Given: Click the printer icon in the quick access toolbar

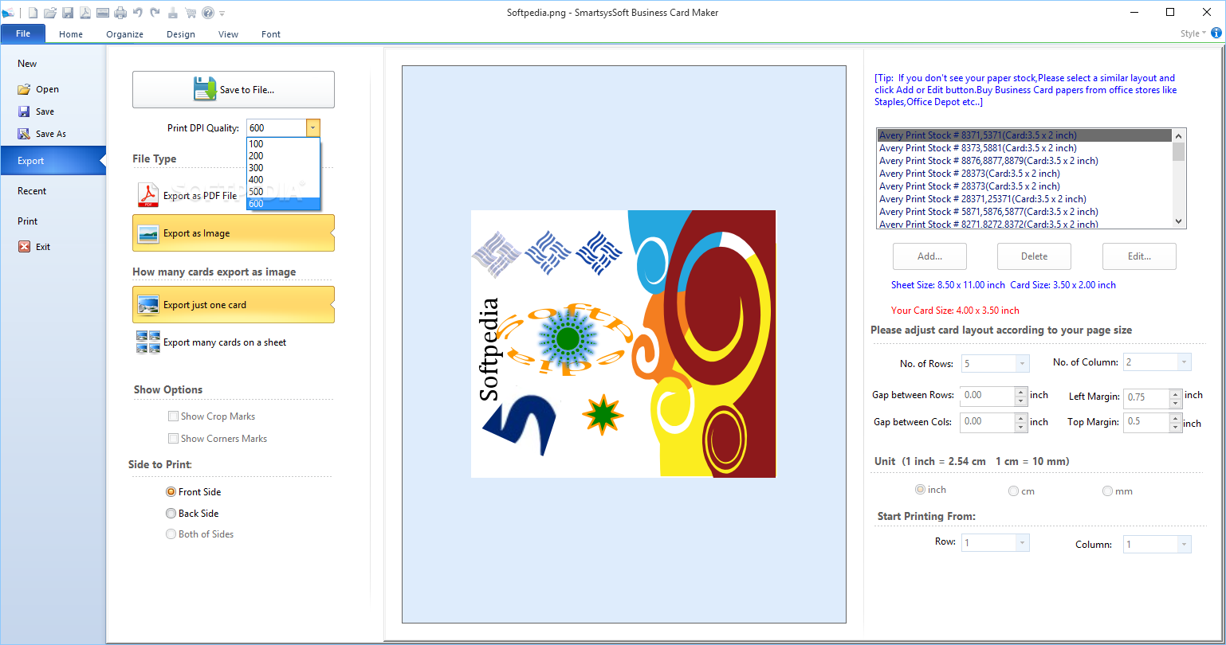Looking at the screenshot, I should tap(120, 12).
